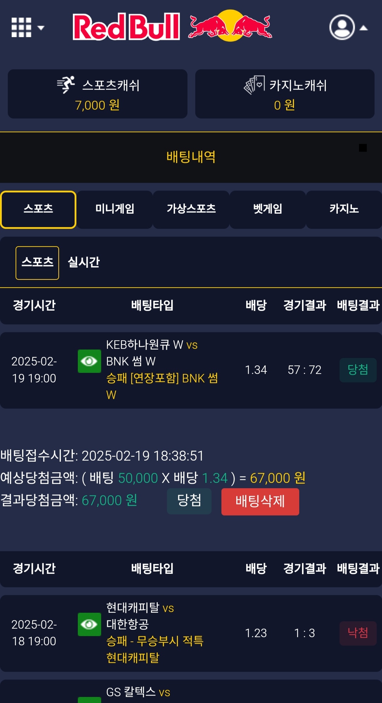Toggle eye icon for GS 칼텍스 match
This screenshot has width=382, height=703.
click(89, 699)
